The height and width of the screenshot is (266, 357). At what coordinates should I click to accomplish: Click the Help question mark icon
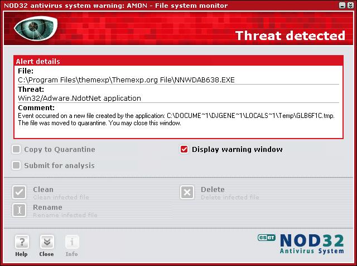click(x=22, y=242)
